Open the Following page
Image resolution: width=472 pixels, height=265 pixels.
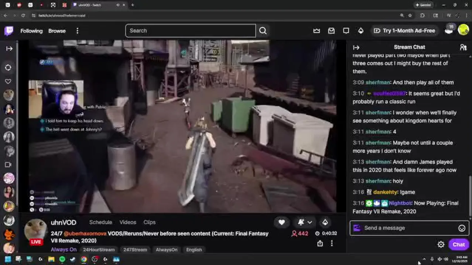(x=31, y=31)
